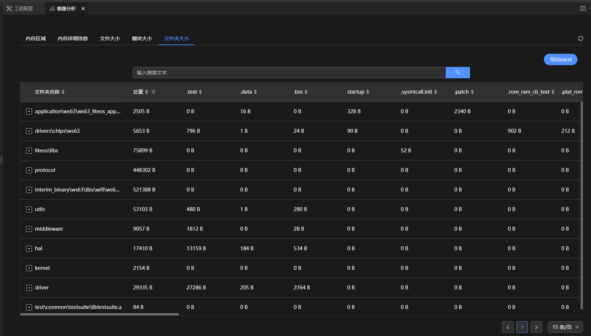The width and height of the screenshot is (591, 336).
Task: Sort the 文件夹名称 column
Action: (63, 92)
